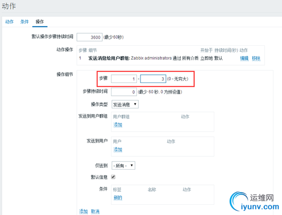
Task: Click the 默认 duration value in operations row
Action: tap(218, 58)
